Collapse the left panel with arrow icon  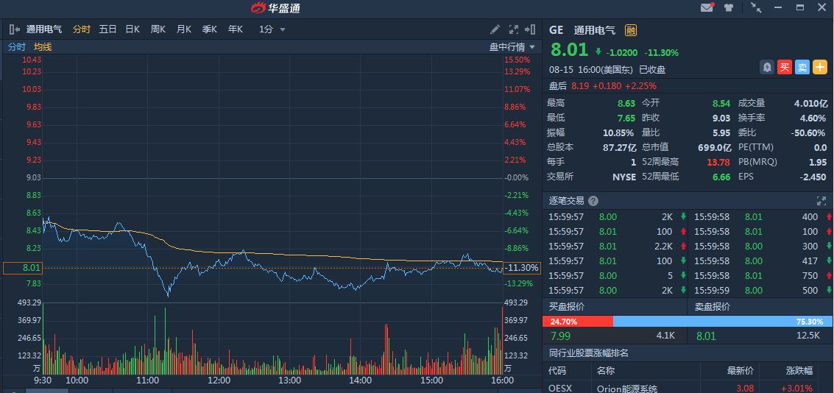coord(15,29)
